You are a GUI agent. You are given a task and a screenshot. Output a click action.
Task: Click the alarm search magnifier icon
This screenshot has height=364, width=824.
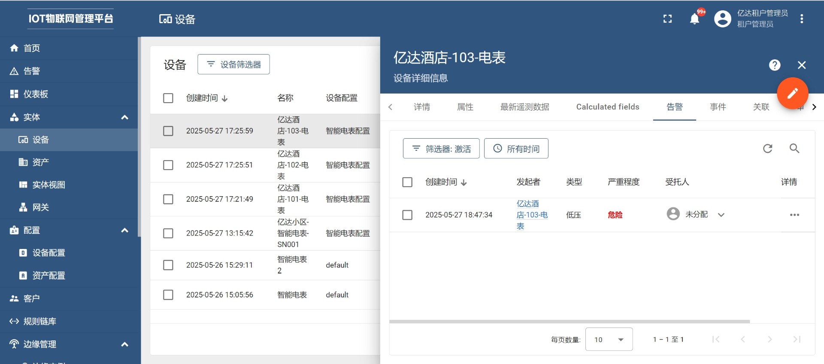click(794, 149)
